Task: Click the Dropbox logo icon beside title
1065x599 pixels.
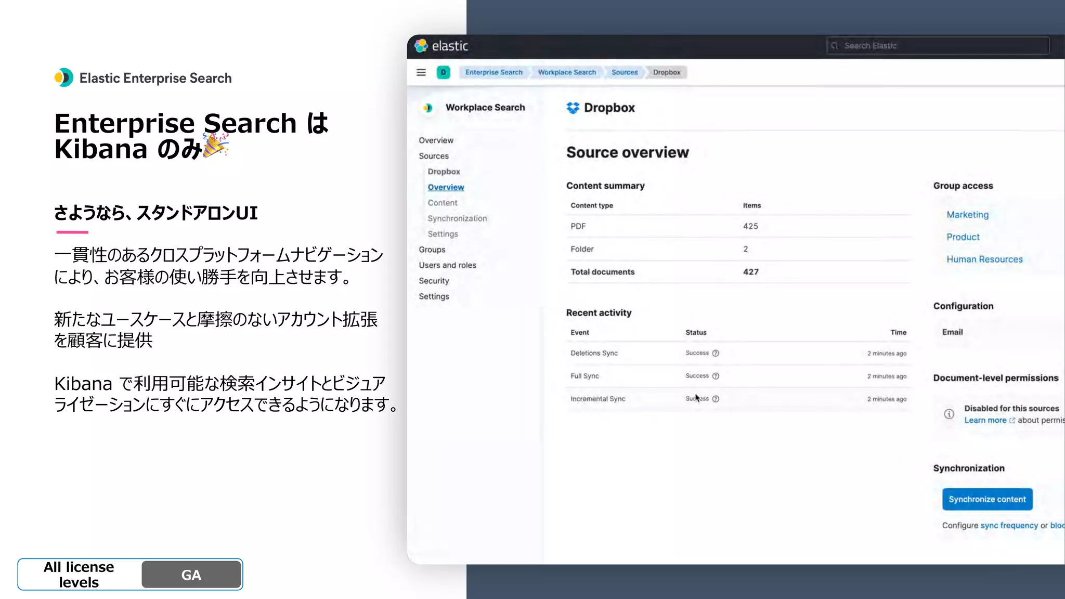Action: coord(573,108)
